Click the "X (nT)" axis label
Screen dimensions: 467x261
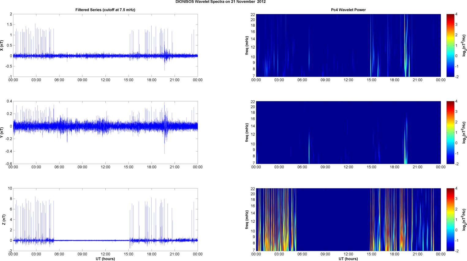click(x=2, y=46)
